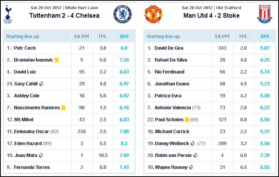
Task: Open David De Gea's BFR score 5.87
Action: point(265,48)
